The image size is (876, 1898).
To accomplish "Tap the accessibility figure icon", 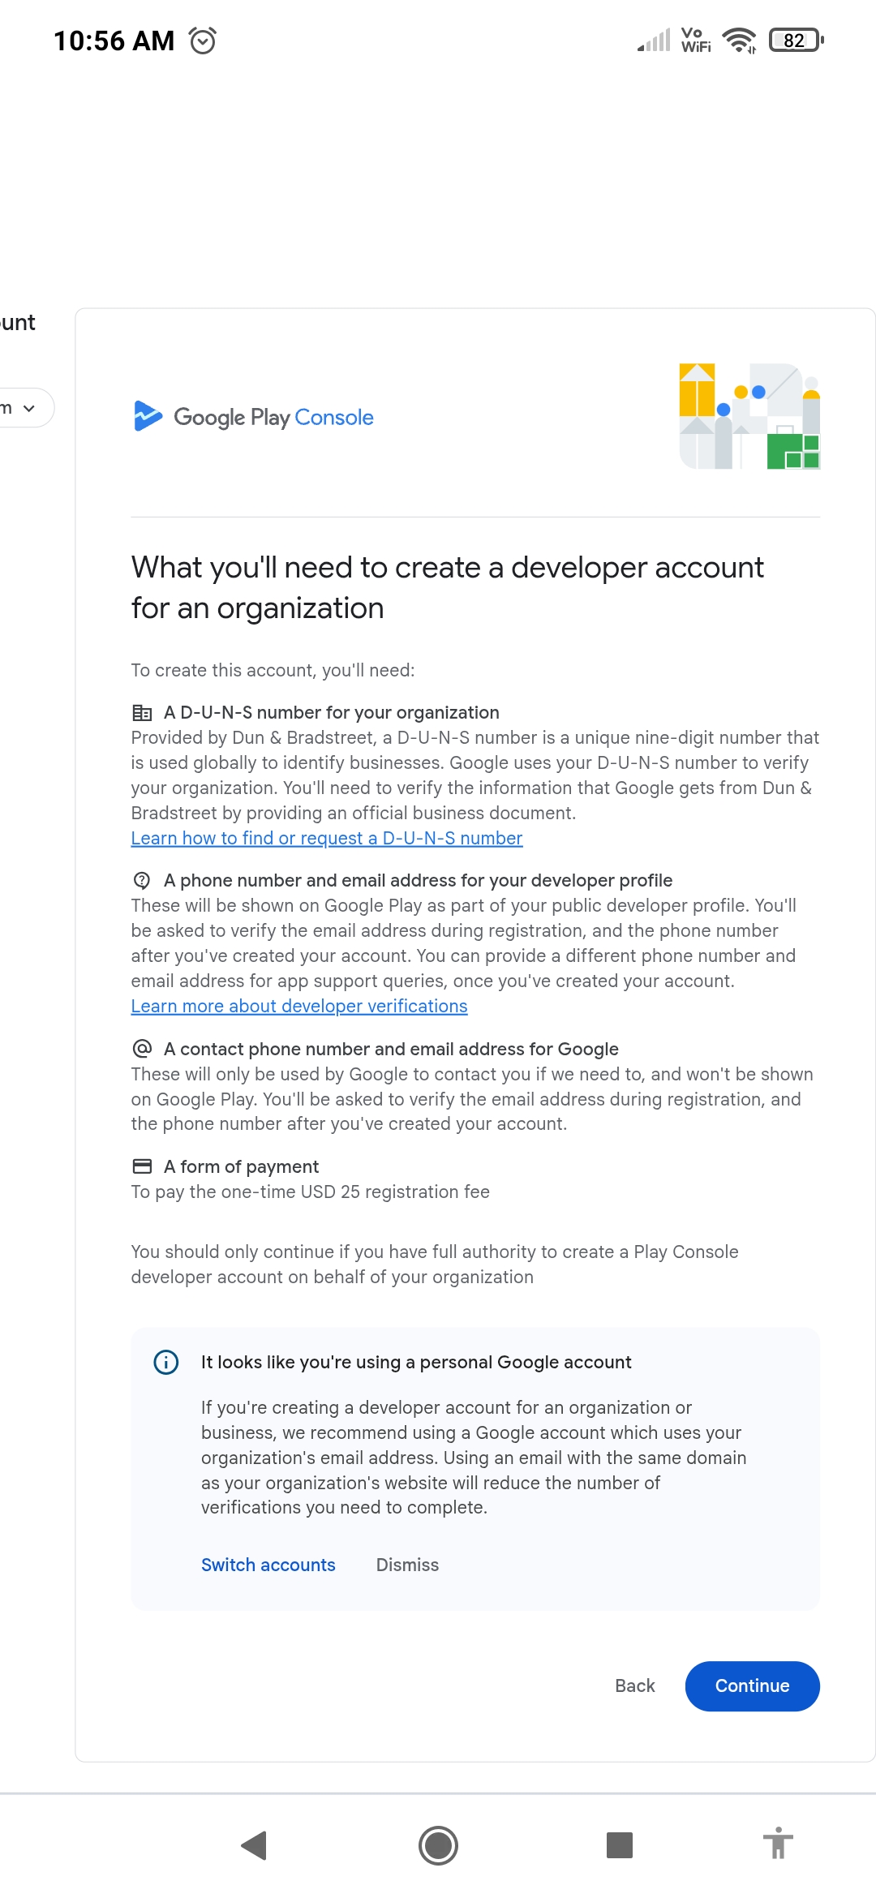I will point(778,1843).
